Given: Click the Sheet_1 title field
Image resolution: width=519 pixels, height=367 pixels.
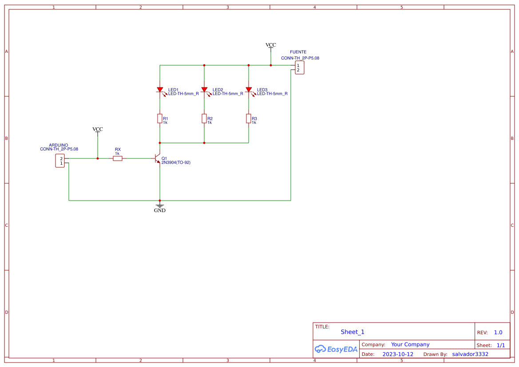Looking at the screenshot, I should pos(353,332).
